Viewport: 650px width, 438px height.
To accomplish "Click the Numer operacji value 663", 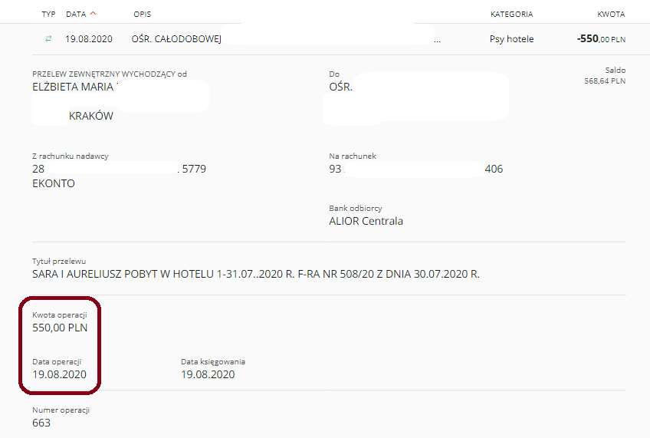I will point(41,423).
